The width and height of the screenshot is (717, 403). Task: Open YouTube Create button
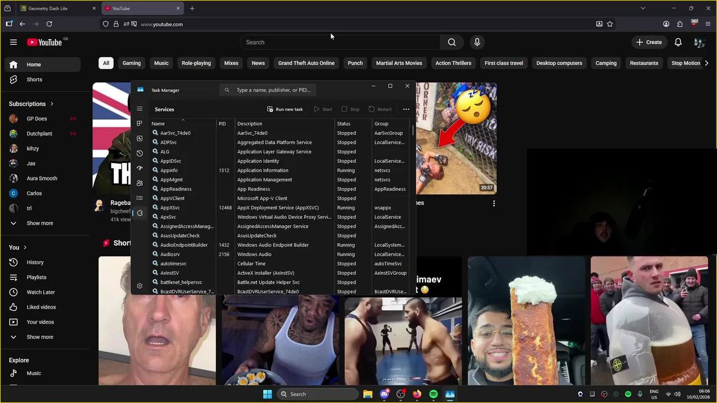tap(649, 42)
